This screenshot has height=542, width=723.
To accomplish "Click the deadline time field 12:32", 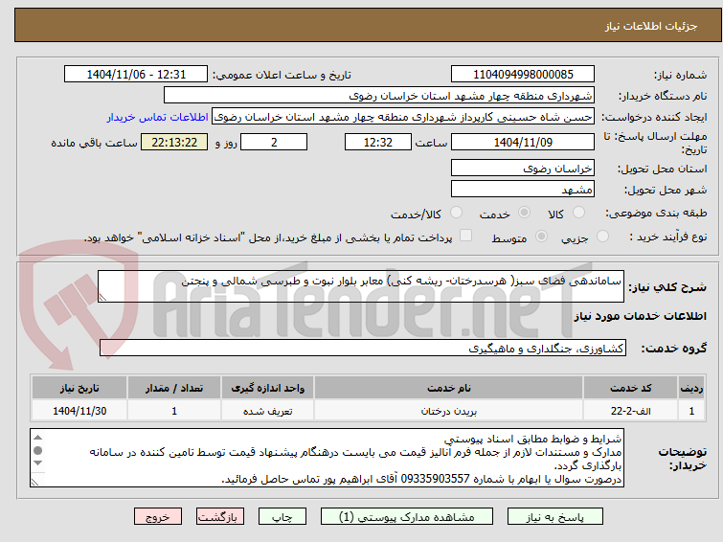I will point(378,142).
